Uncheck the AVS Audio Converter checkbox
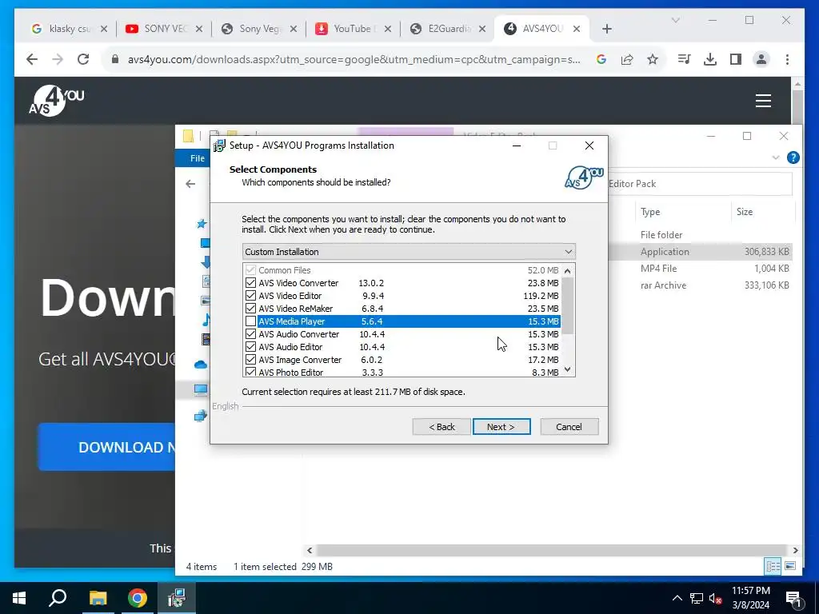819x614 pixels. (250, 334)
